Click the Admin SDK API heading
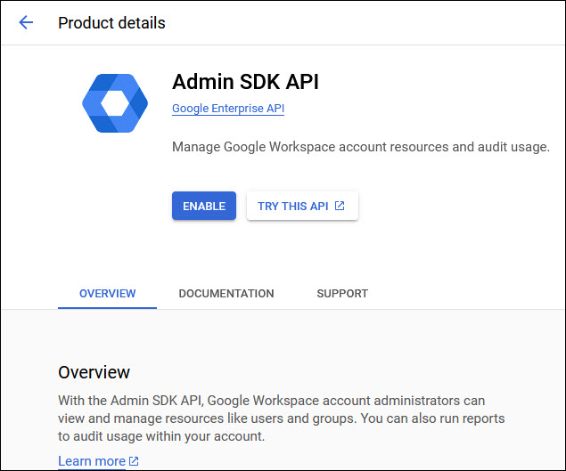Screen dimensions: 566x471 coord(245,82)
